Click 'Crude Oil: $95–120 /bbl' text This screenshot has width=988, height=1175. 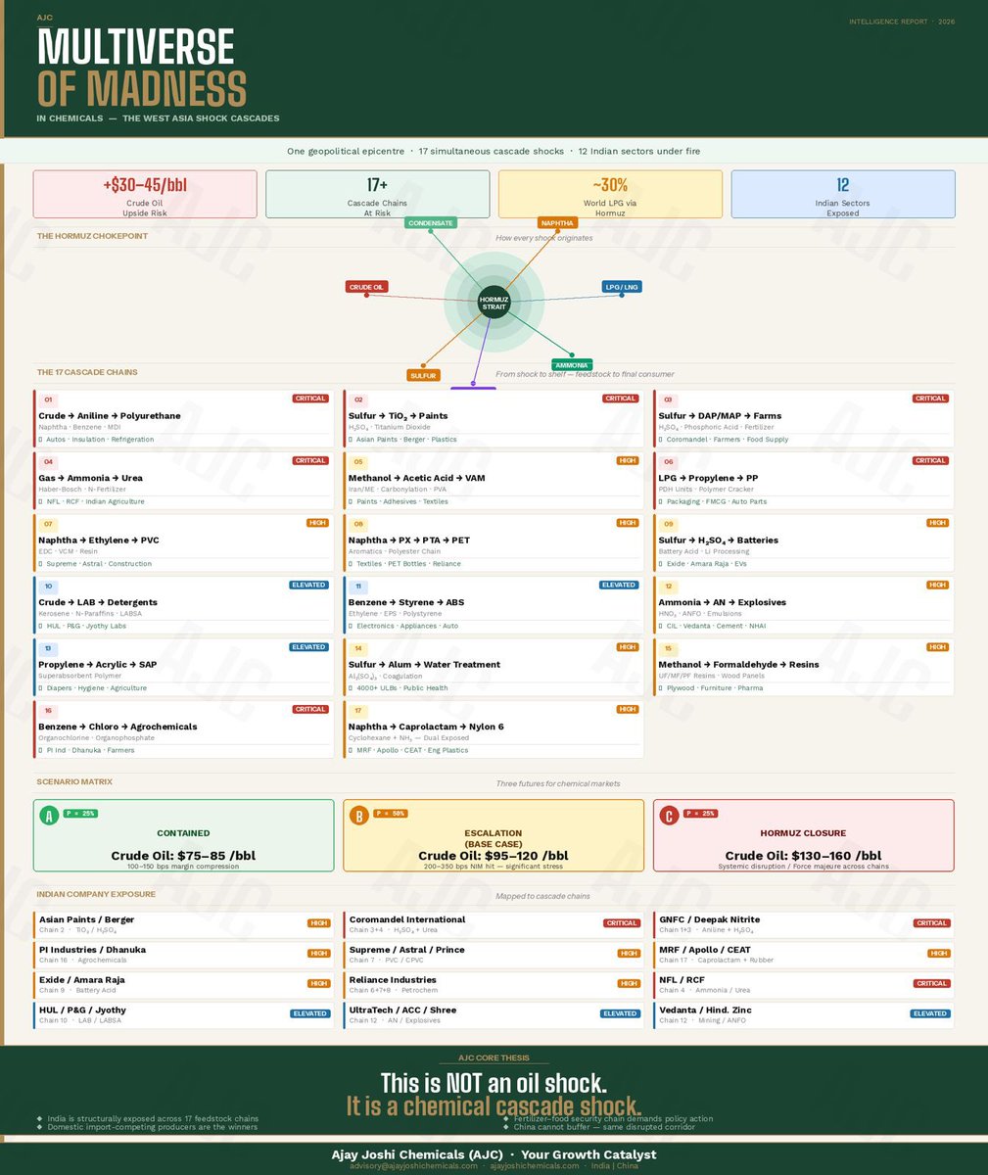click(x=494, y=856)
